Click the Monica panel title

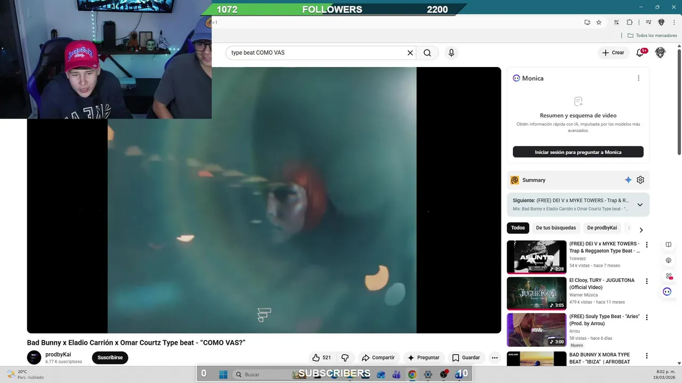(533, 78)
